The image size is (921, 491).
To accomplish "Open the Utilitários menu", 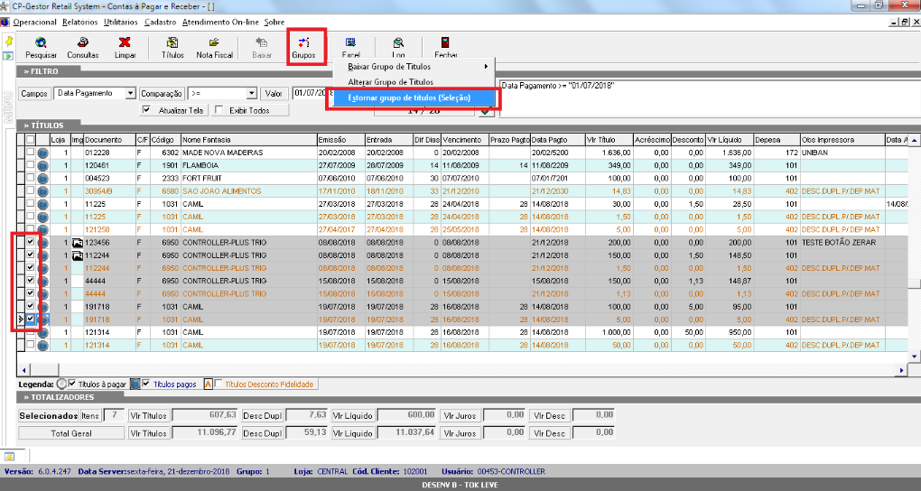I will (x=120, y=23).
